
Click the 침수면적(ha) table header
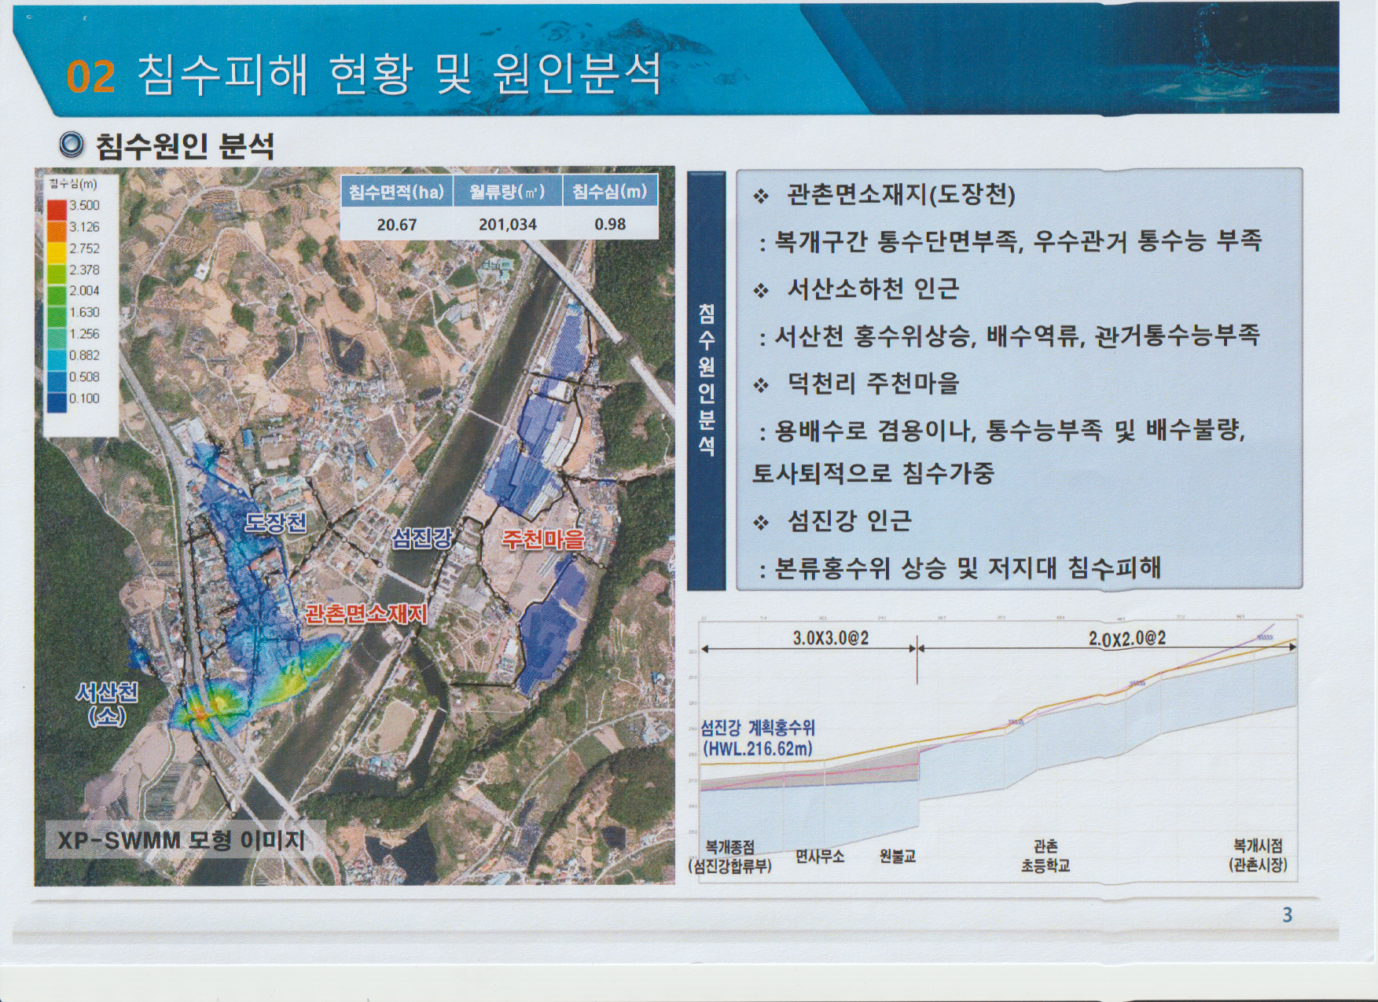(x=397, y=192)
